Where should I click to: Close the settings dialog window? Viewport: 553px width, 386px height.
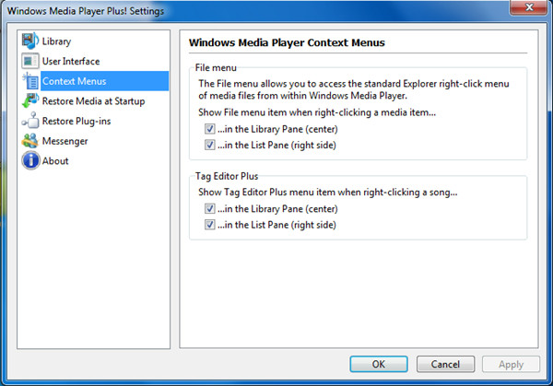pyautogui.click(x=529, y=7)
